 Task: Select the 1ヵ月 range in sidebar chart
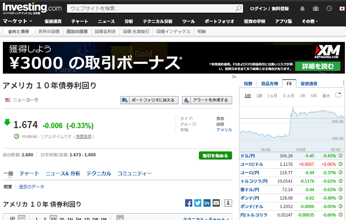point(272,96)
